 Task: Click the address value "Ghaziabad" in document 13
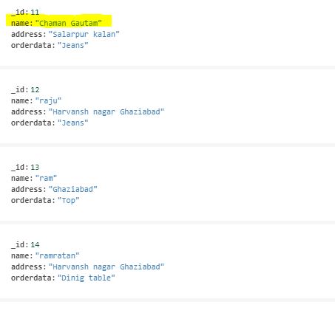click(x=73, y=189)
